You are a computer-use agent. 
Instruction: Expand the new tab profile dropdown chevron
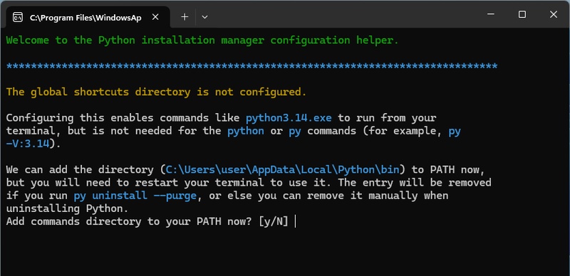tap(204, 17)
